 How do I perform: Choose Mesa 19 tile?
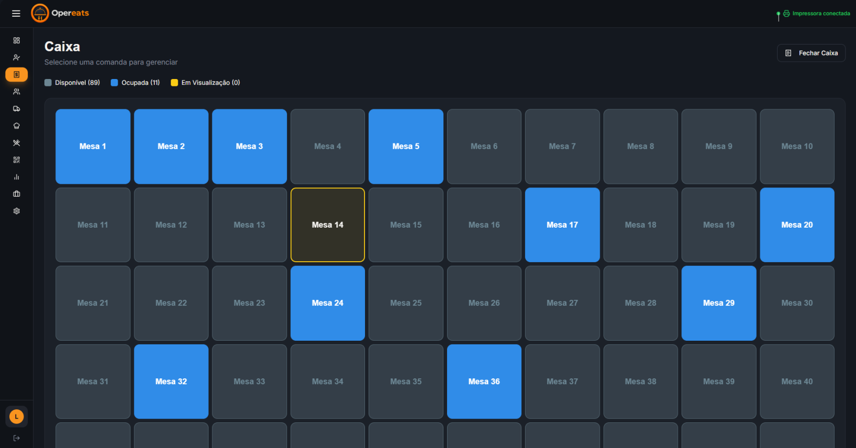point(719,225)
